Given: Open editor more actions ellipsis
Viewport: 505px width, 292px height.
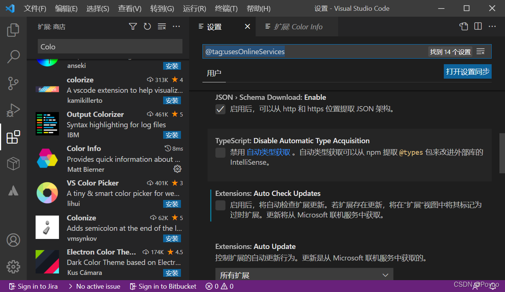Looking at the screenshot, I should (x=492, y=26).
